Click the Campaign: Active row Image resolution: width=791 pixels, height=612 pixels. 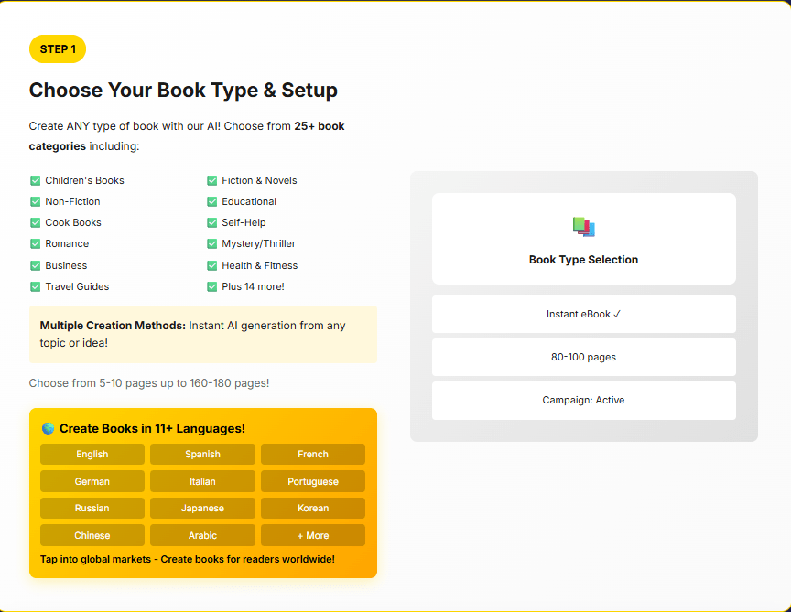583,400
